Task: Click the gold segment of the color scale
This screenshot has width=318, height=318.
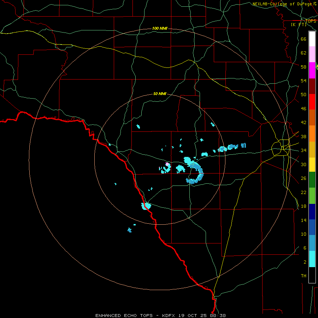Action: pos(312,149)
